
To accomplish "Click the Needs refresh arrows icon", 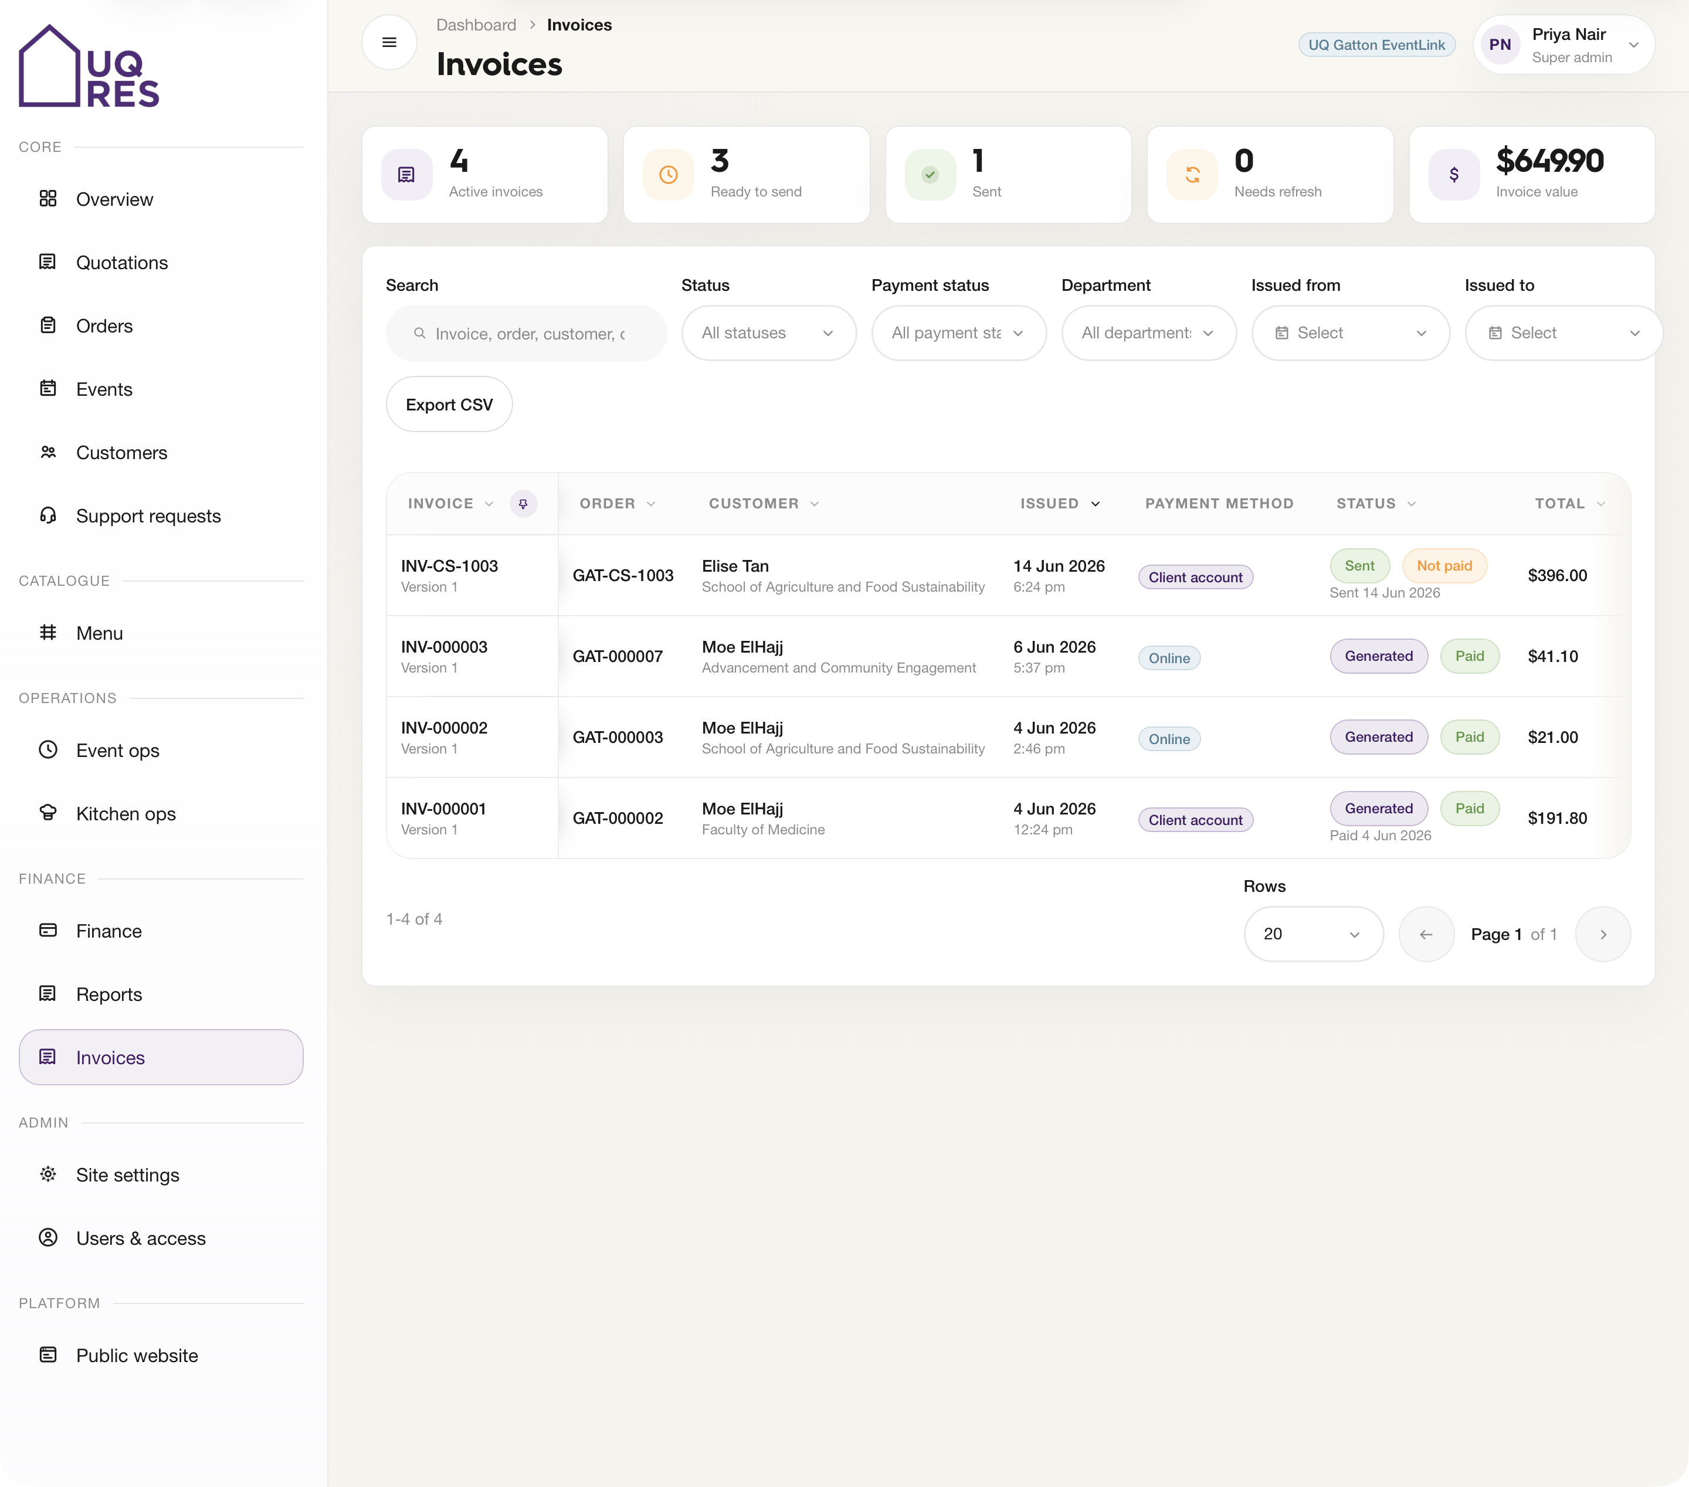I will (1192, 174).
